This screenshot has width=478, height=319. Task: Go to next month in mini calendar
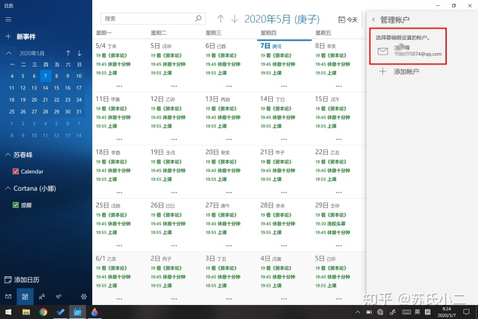(x=79, y=53)
